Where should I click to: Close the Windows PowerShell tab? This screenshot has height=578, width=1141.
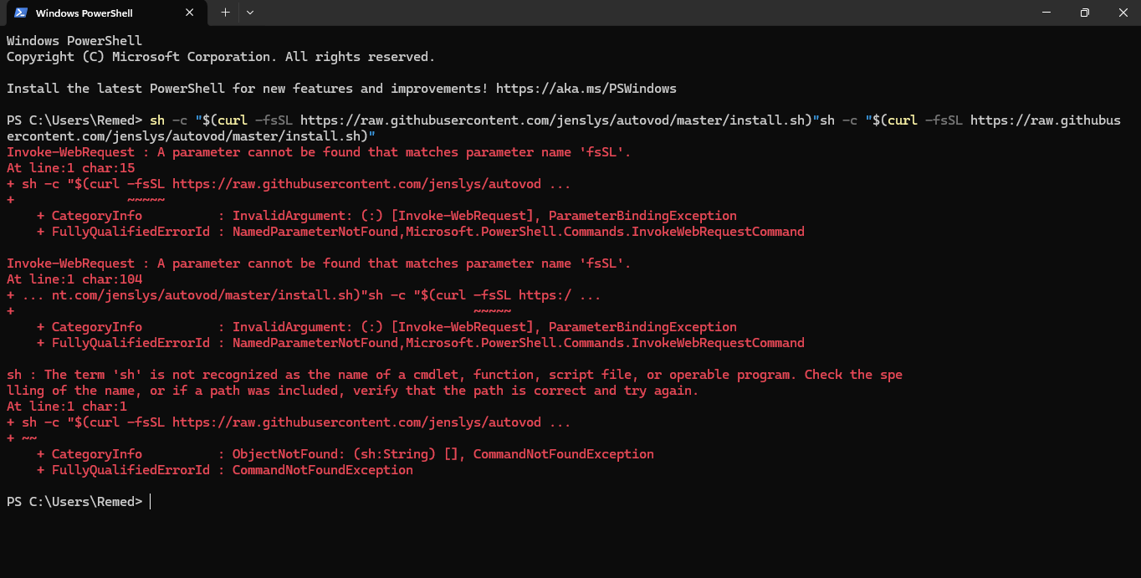tap(190, 13)
